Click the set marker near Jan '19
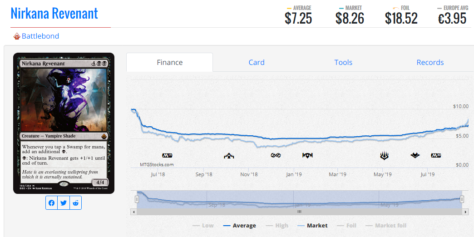This screenshot has height=237, width=474. [307, 155]
